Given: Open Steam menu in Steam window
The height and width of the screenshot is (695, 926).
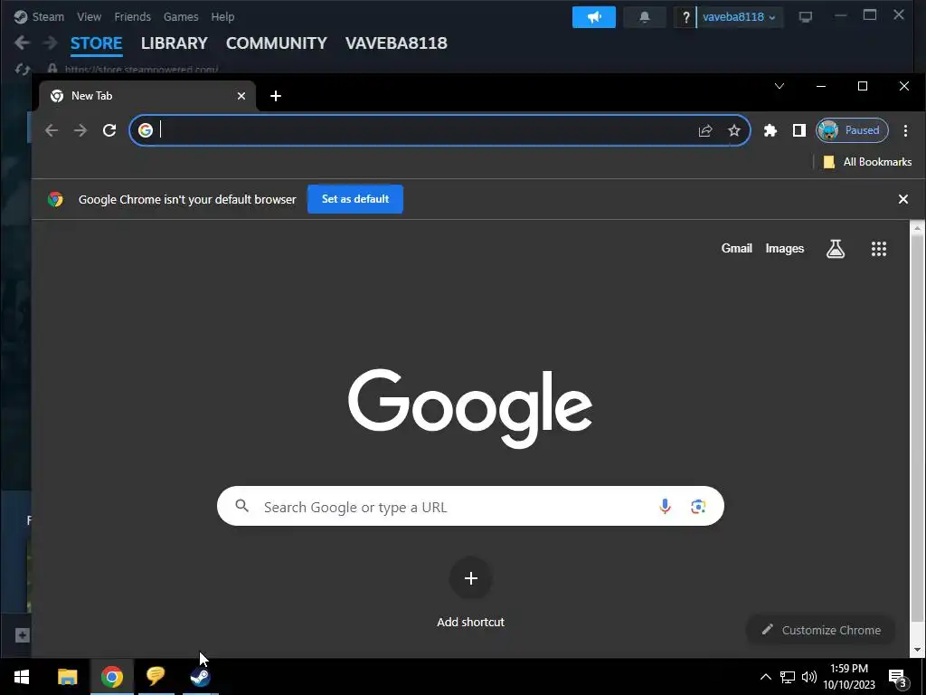Looking at the screenshot, I should click(48, 16).
